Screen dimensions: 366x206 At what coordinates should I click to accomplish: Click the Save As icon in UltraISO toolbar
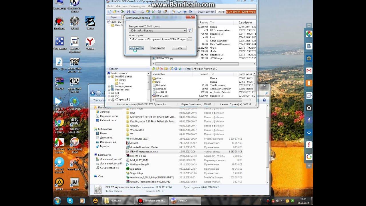pos(133,12)
